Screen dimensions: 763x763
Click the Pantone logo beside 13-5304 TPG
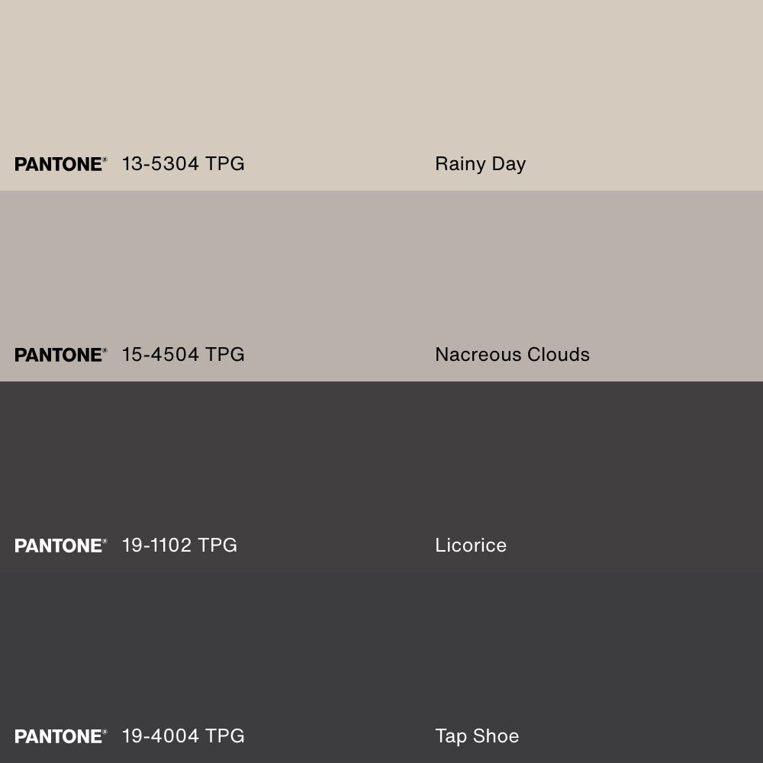coord(60,164)
